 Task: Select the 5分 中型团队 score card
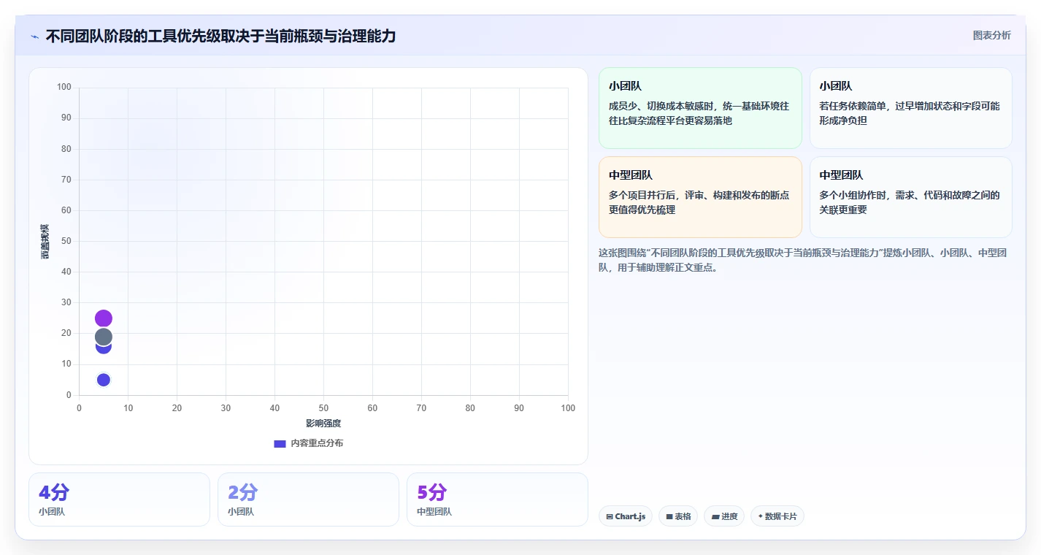tap(497, 499)
